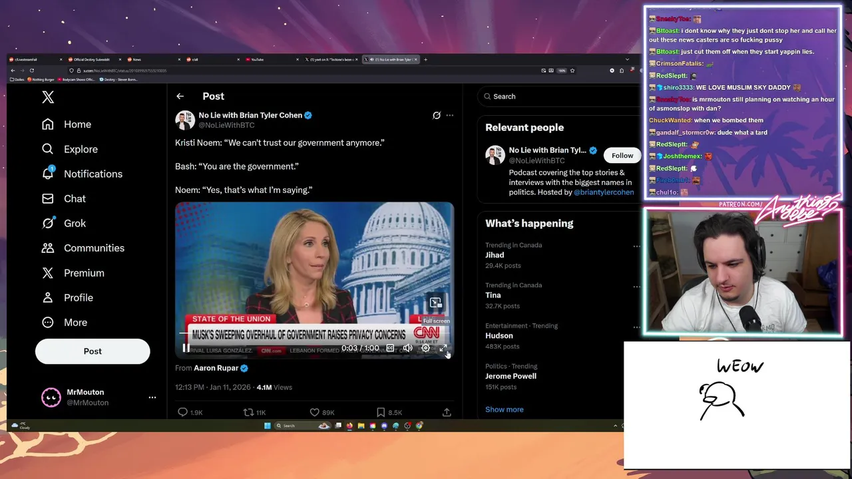This screenshot has height=479, width=852.
Task: Open Discord from the taskbar
Action: pos(384,426)
